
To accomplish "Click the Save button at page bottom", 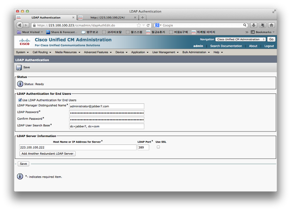I will (x=24, y=164).
